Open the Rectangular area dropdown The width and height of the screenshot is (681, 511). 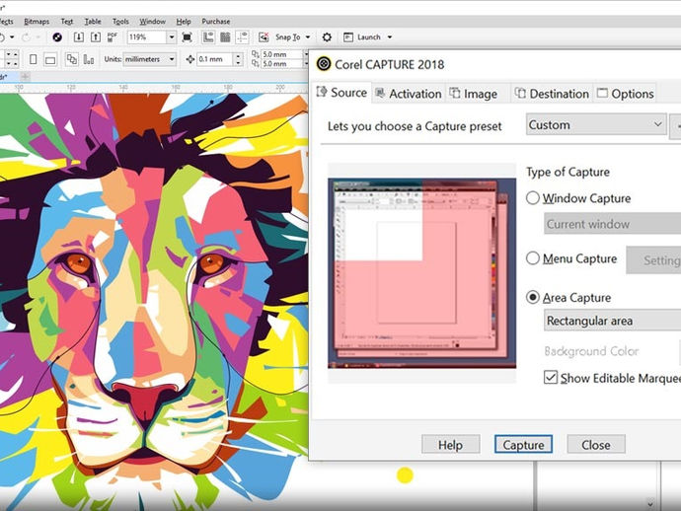tap(612, 321)
